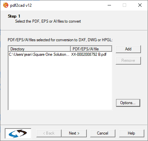
Task: Cancel the conversion wizard
Action: [103, 133]
